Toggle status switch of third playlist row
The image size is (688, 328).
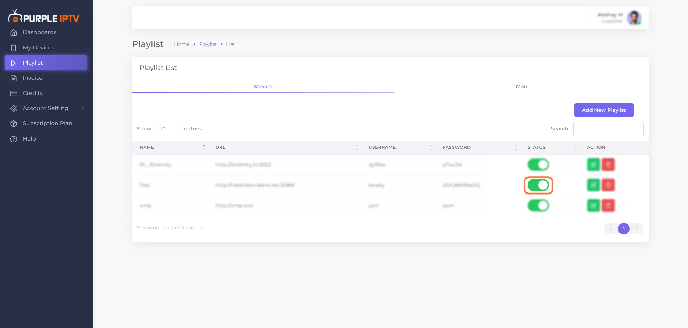(538, 205)
